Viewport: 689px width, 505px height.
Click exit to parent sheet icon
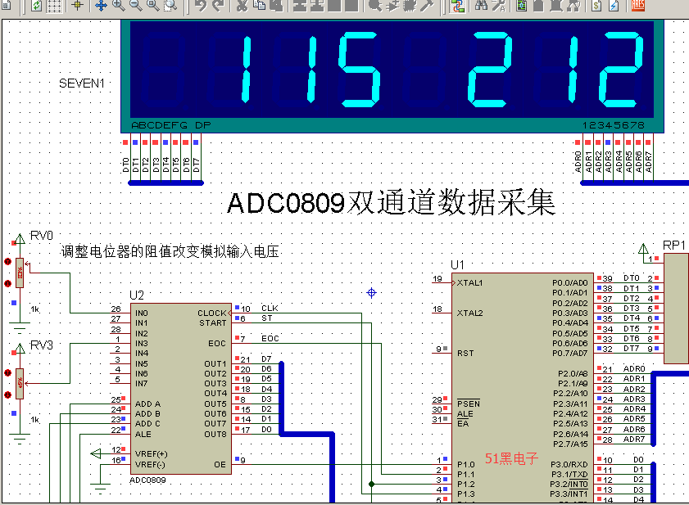pos(573,6)
